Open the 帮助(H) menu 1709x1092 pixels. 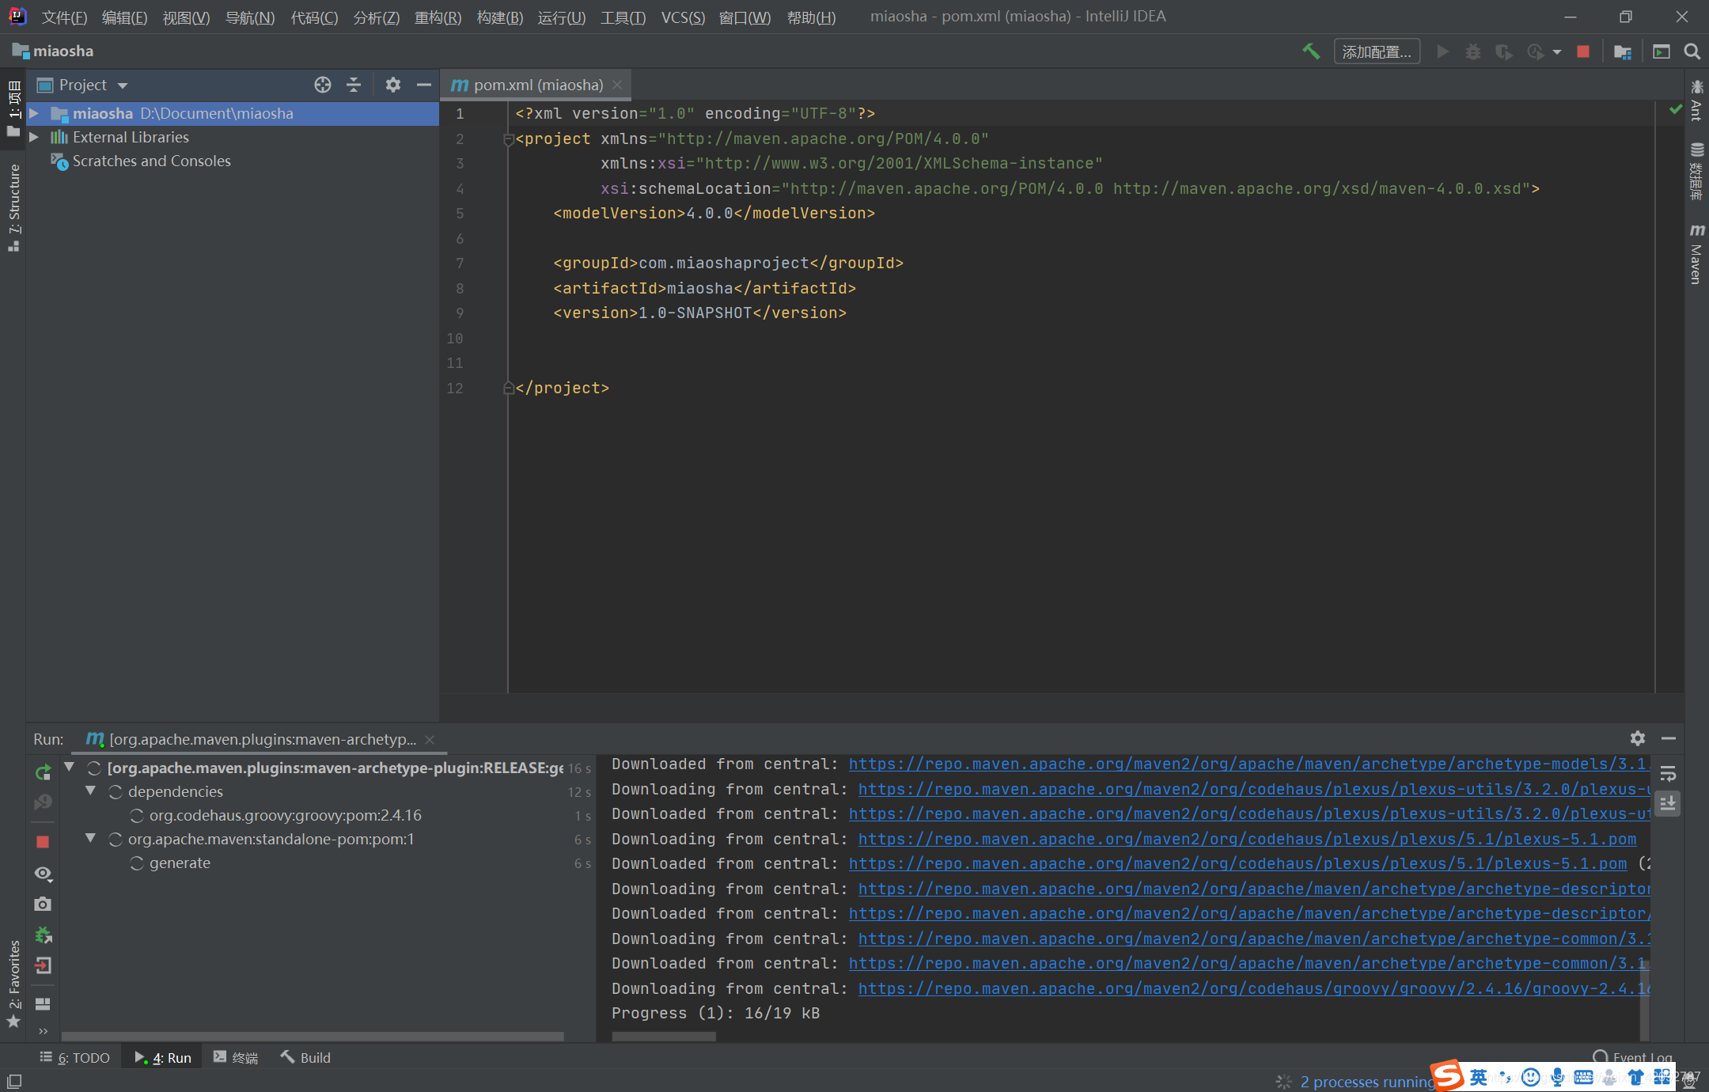coord(811,17)
